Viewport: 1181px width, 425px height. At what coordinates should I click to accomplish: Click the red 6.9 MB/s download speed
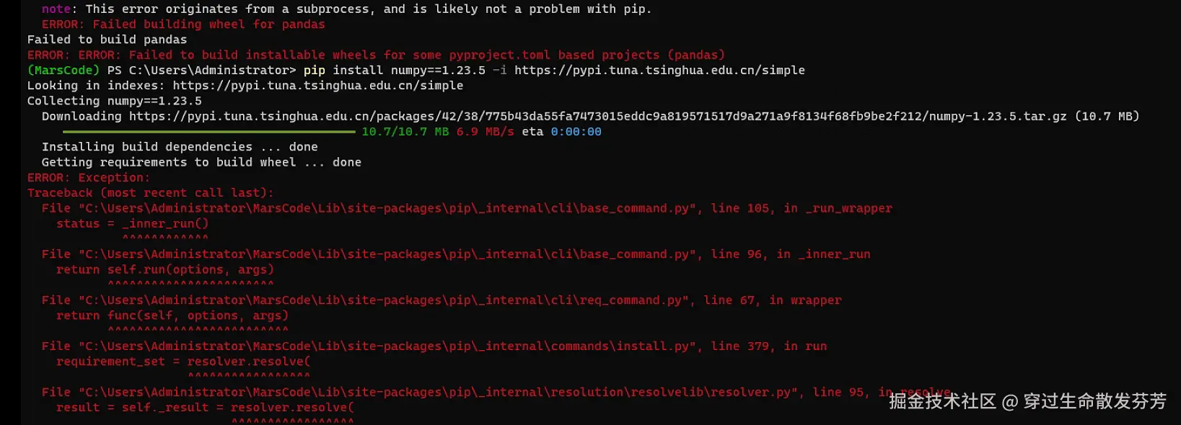[485, 132]
